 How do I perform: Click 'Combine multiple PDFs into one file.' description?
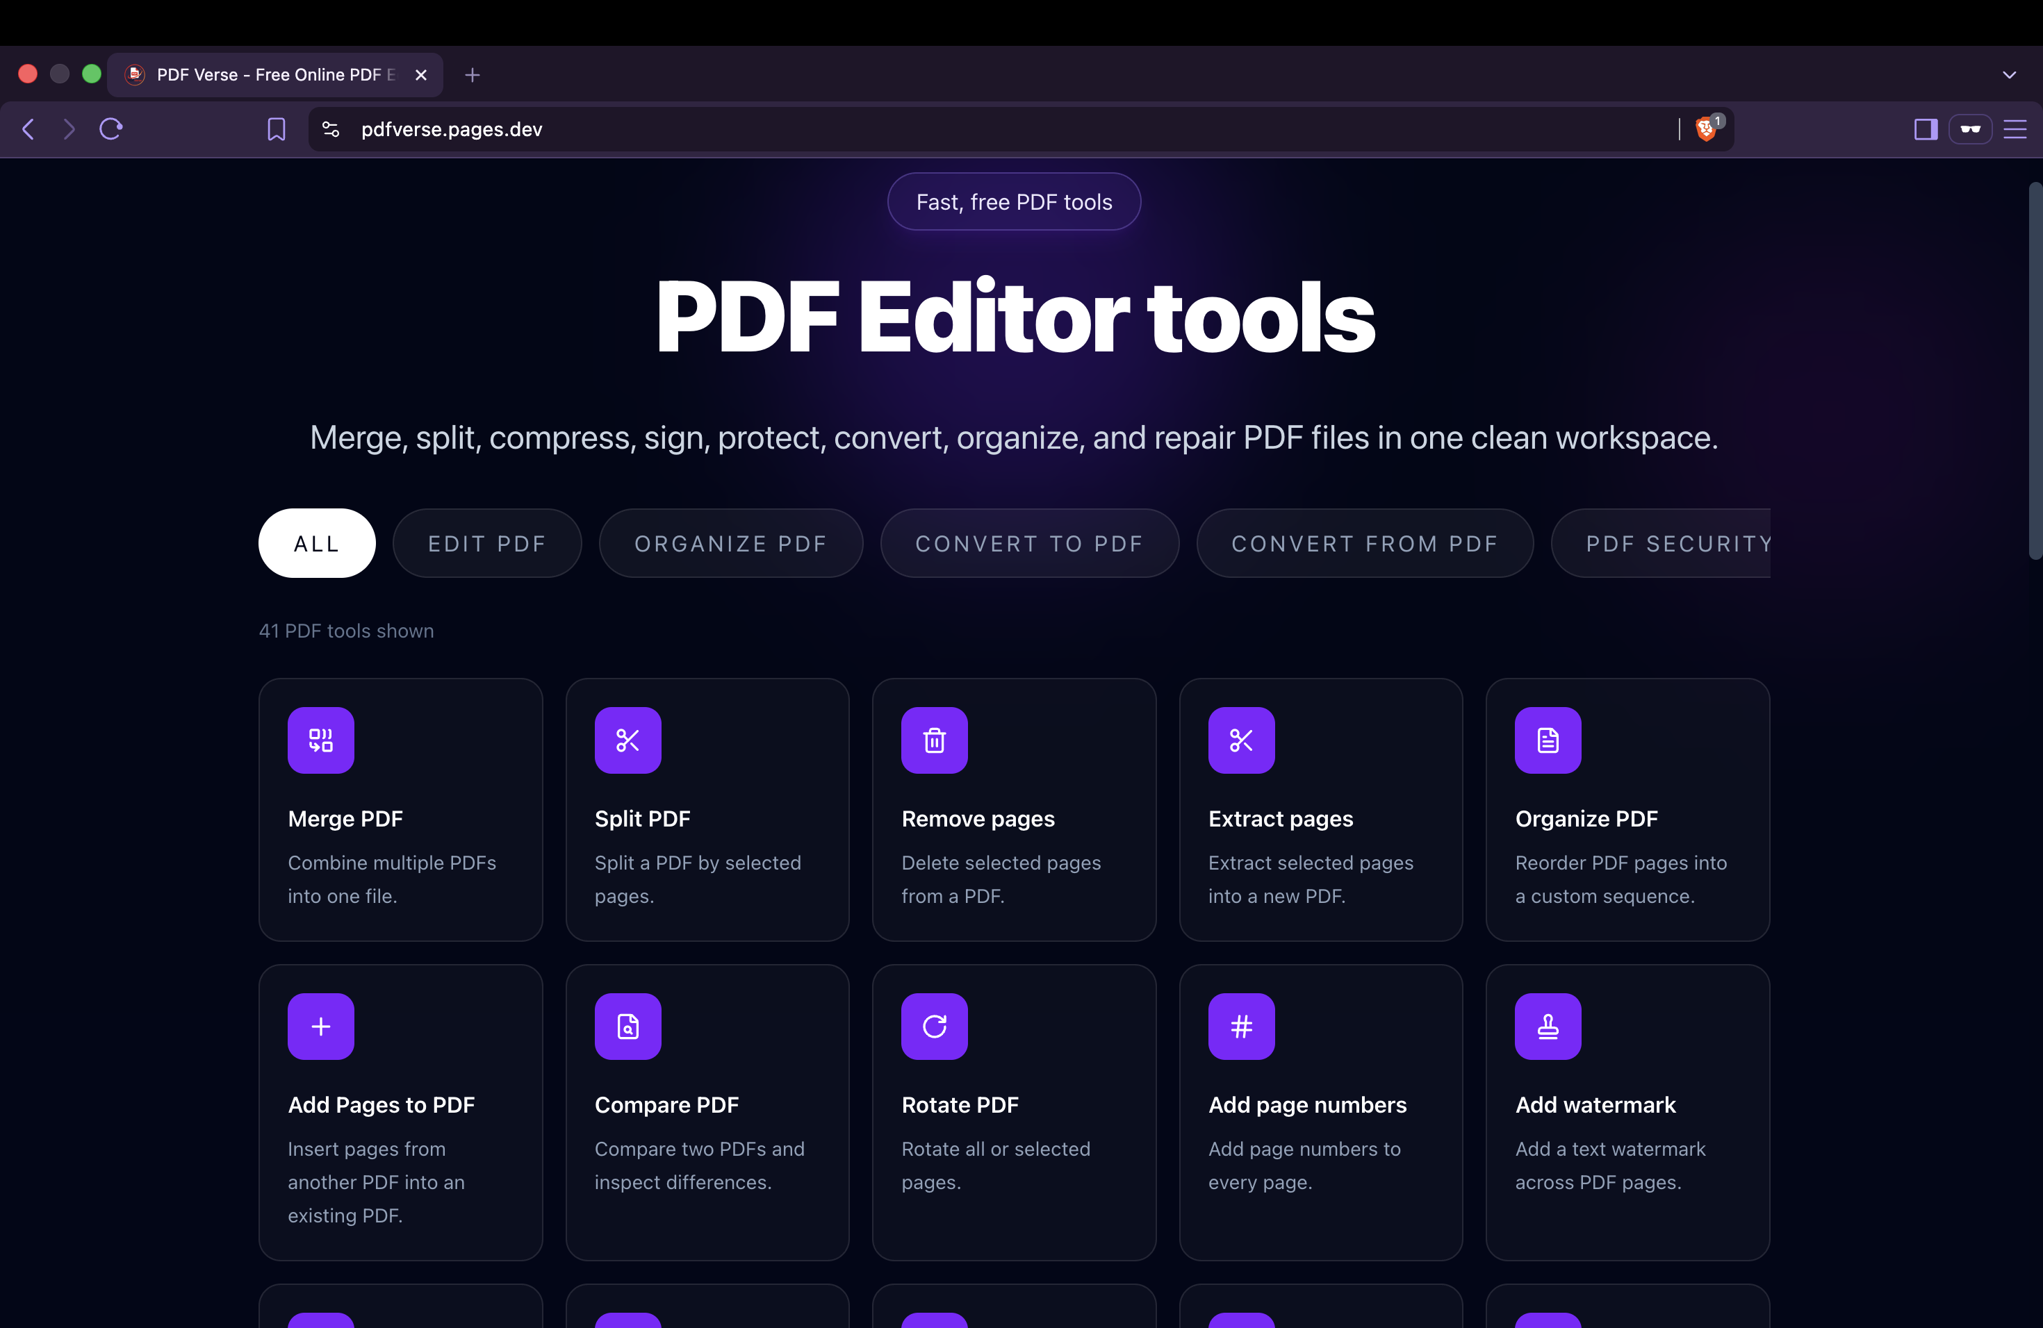click(391, 879)
